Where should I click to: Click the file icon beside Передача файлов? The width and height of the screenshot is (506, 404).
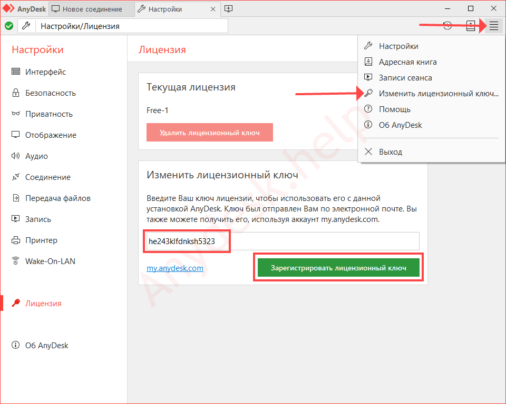point(15,198)
